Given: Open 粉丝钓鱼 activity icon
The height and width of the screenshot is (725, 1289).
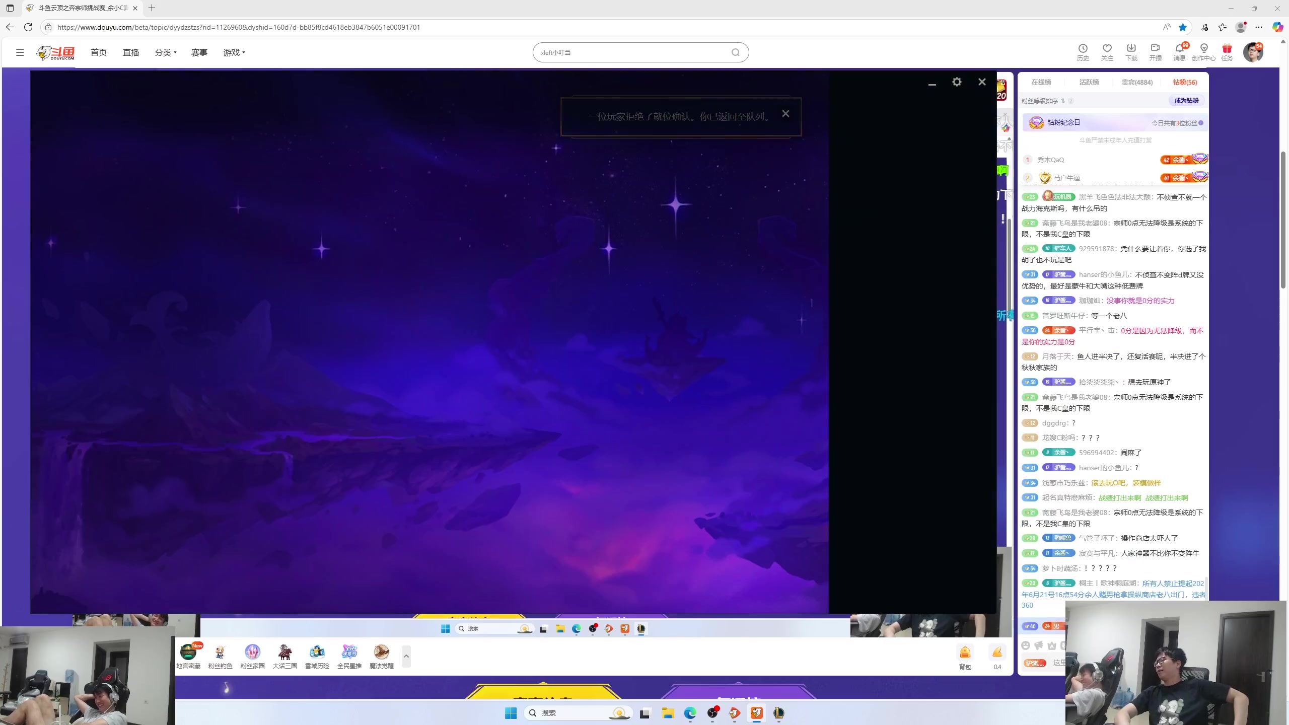Looking at the screenshot, I should coord(220,656).
